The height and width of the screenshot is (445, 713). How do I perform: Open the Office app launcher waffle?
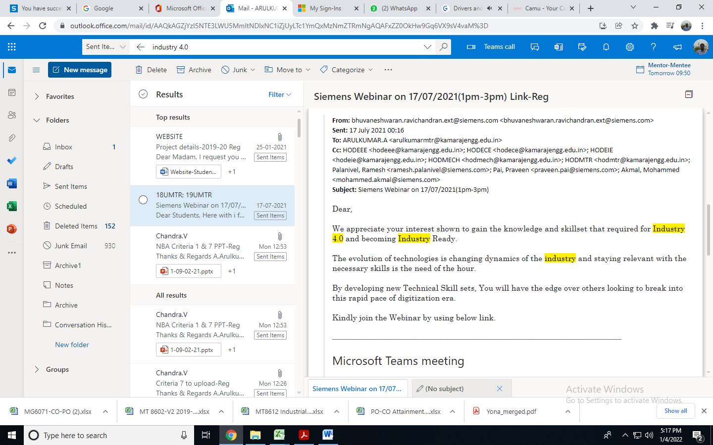(x=12, y=47)
